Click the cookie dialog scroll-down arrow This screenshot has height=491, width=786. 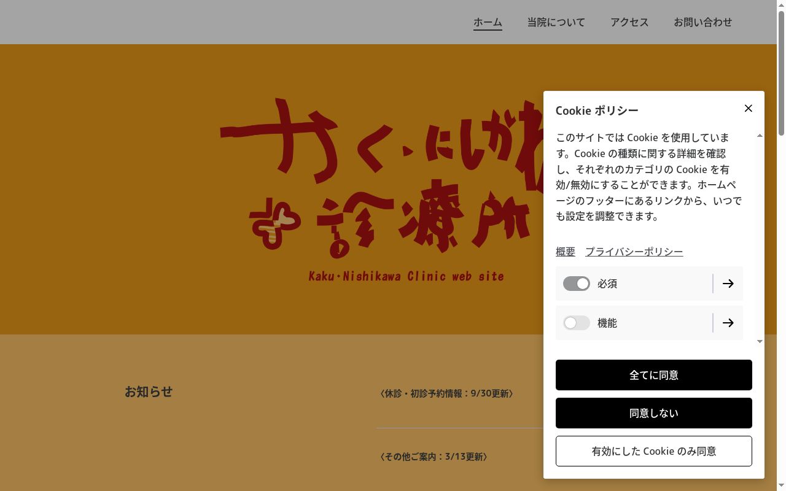coord(760,341)
